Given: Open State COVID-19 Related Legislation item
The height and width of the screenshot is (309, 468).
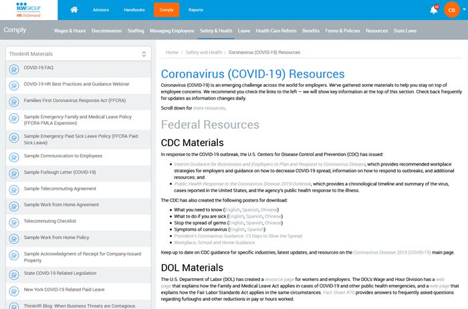Looking at the screenshot, I should 78,275.
